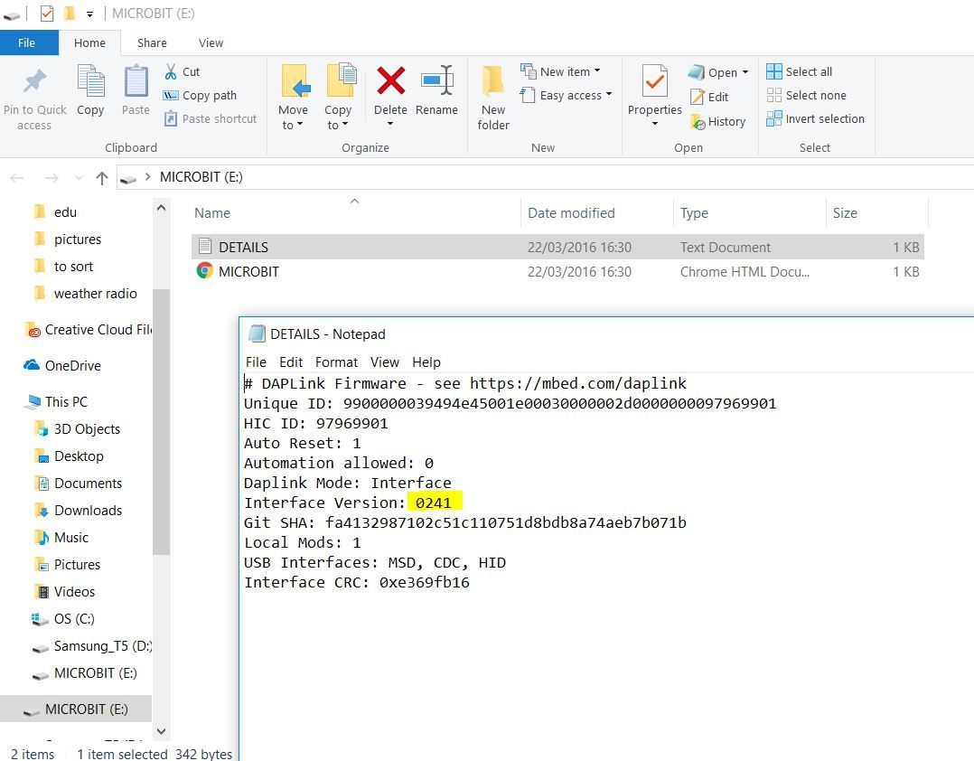Screen dimensions: 974x761
Task: Open the quick access toolbar customize dropdown
Action: 89,14
